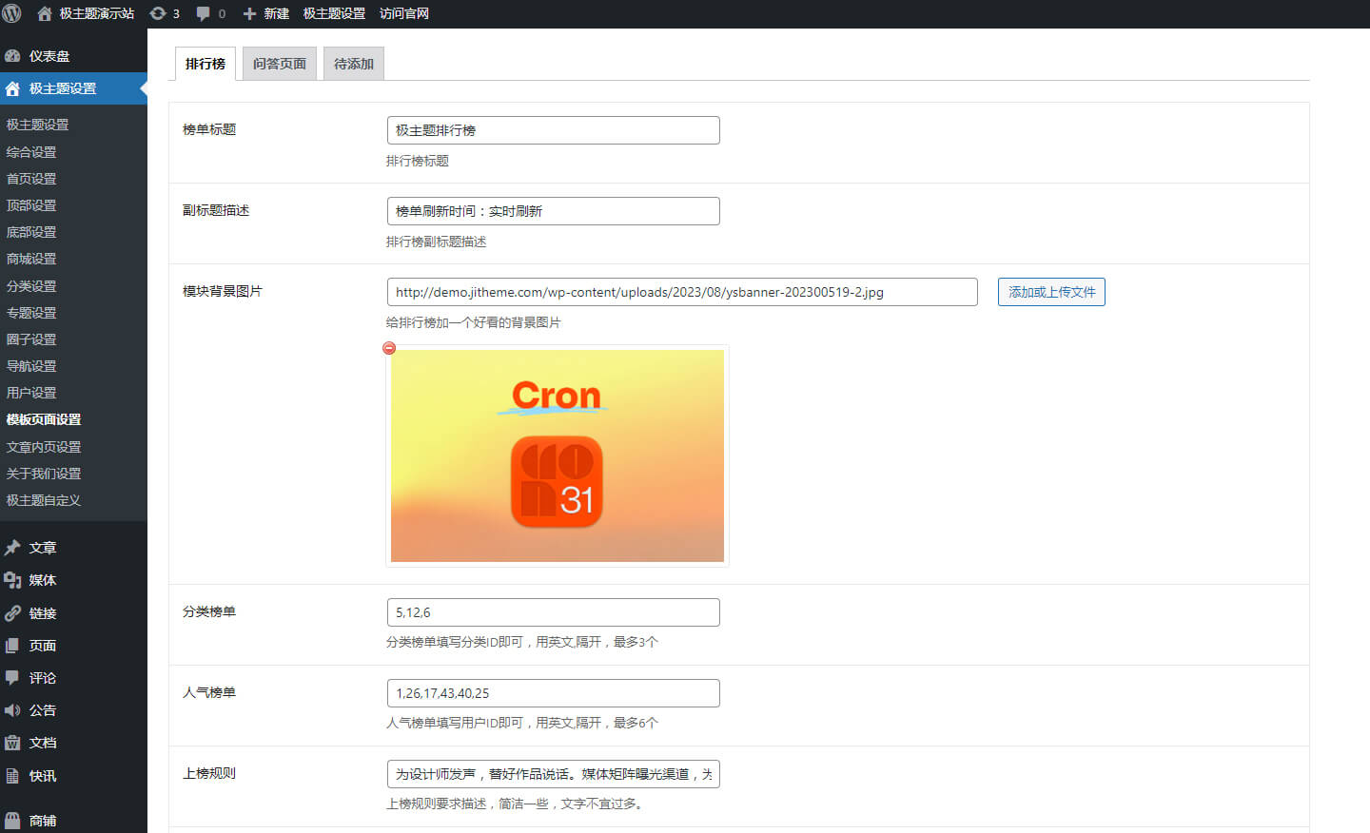Switch to the 待添加 tab
The height and width of the screenshot is (833, 1370).
(x=354, y=64)
